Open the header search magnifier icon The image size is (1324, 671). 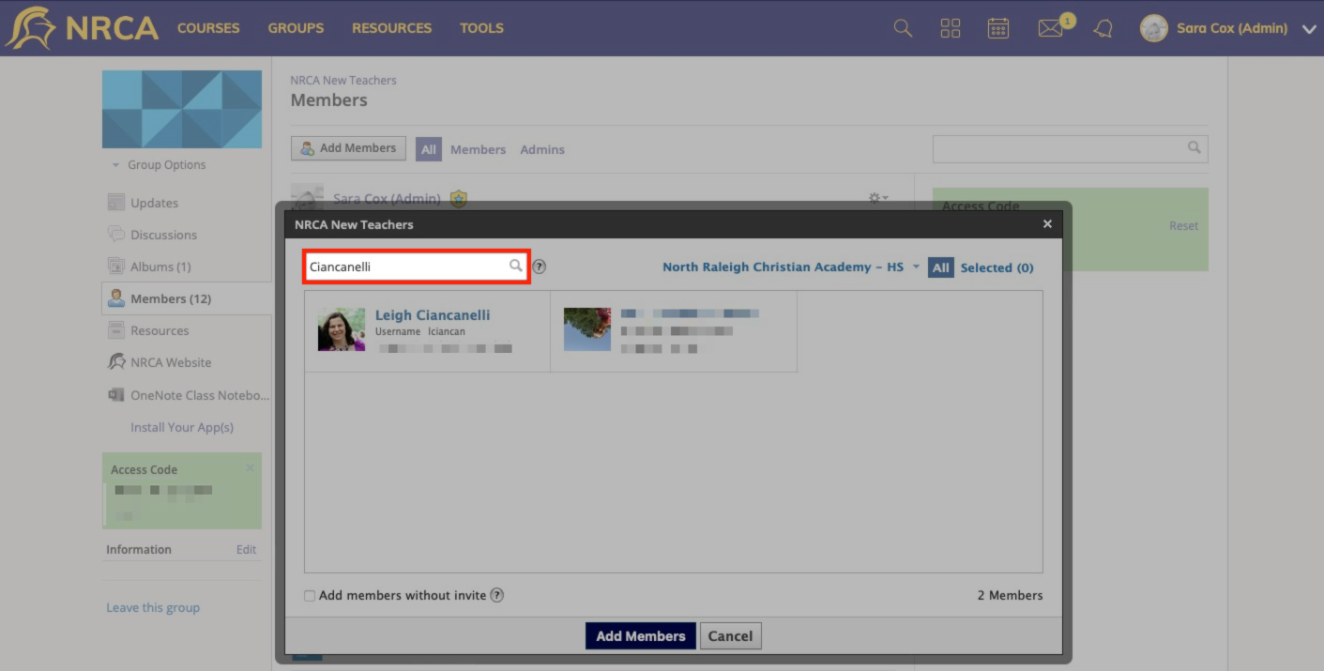903,28
